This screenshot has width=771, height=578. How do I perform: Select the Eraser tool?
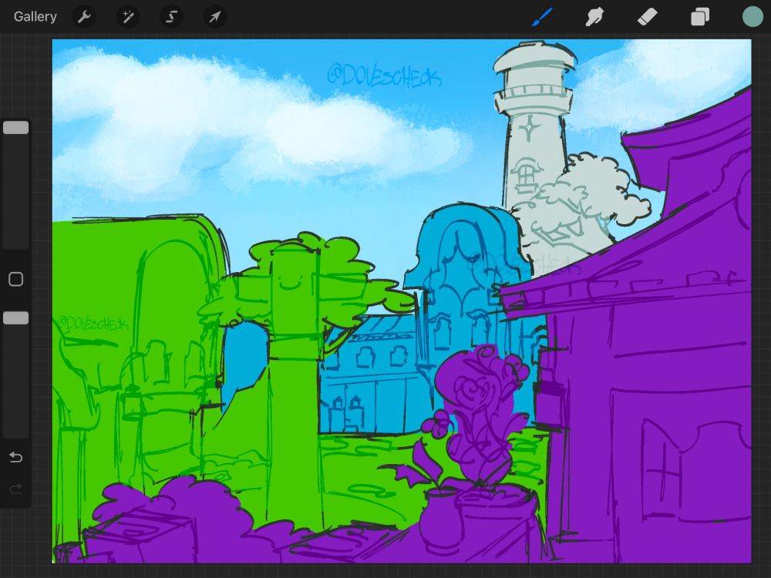(647, 17)
